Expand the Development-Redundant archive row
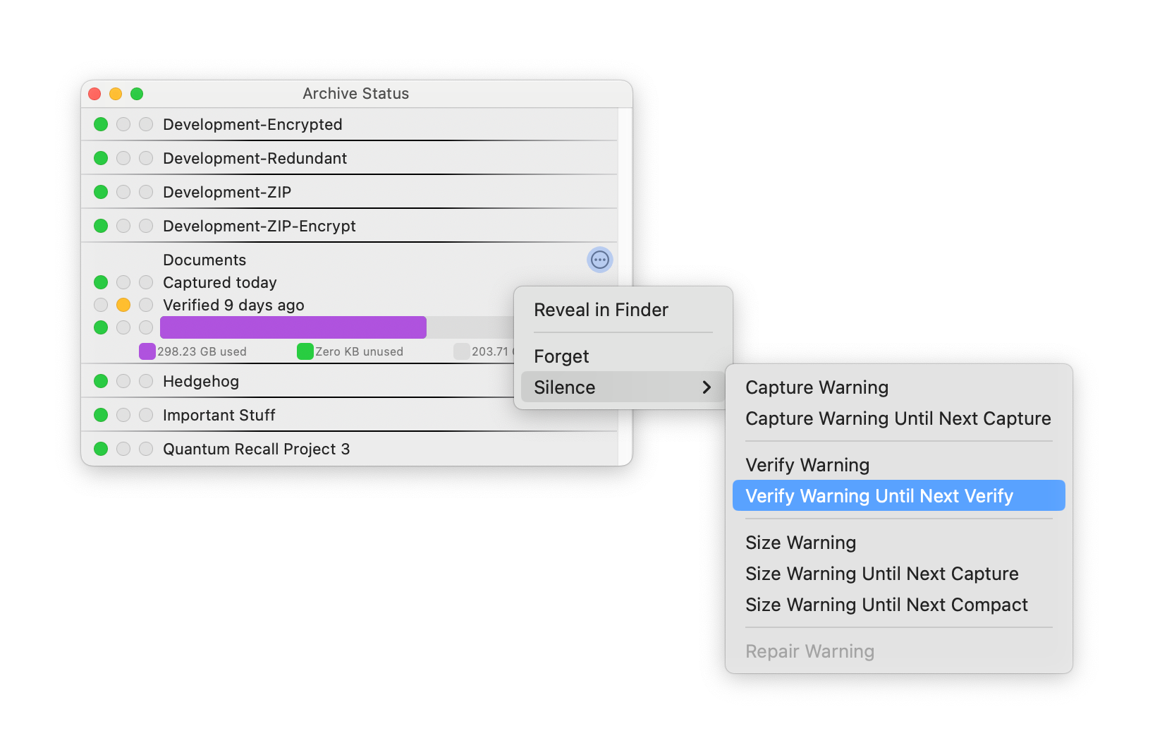Screen dimensions: 1155x755 pos(349,158)
